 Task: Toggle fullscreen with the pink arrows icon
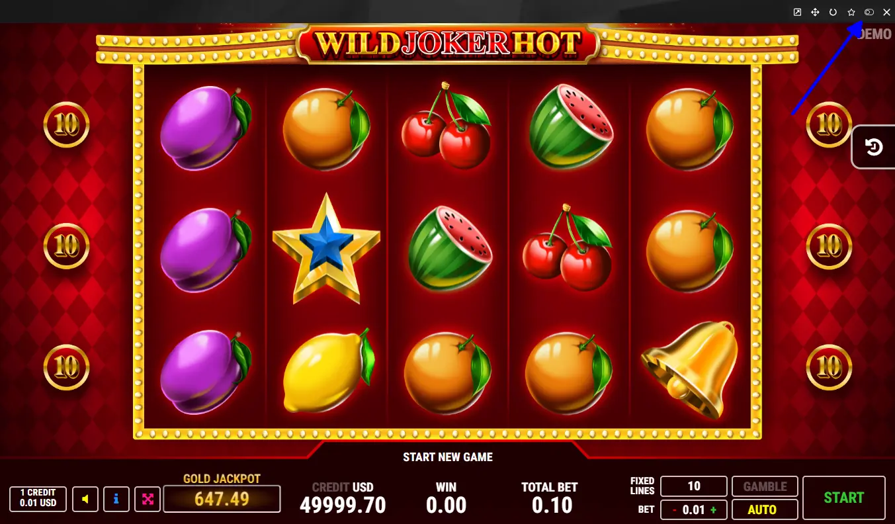[x=147, y=499]
